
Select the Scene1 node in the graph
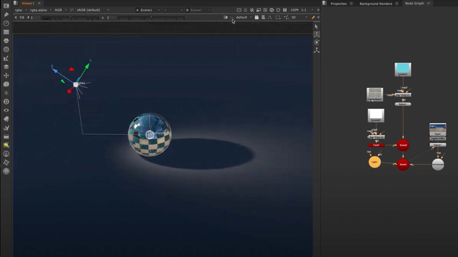click(x=403, y=164)
